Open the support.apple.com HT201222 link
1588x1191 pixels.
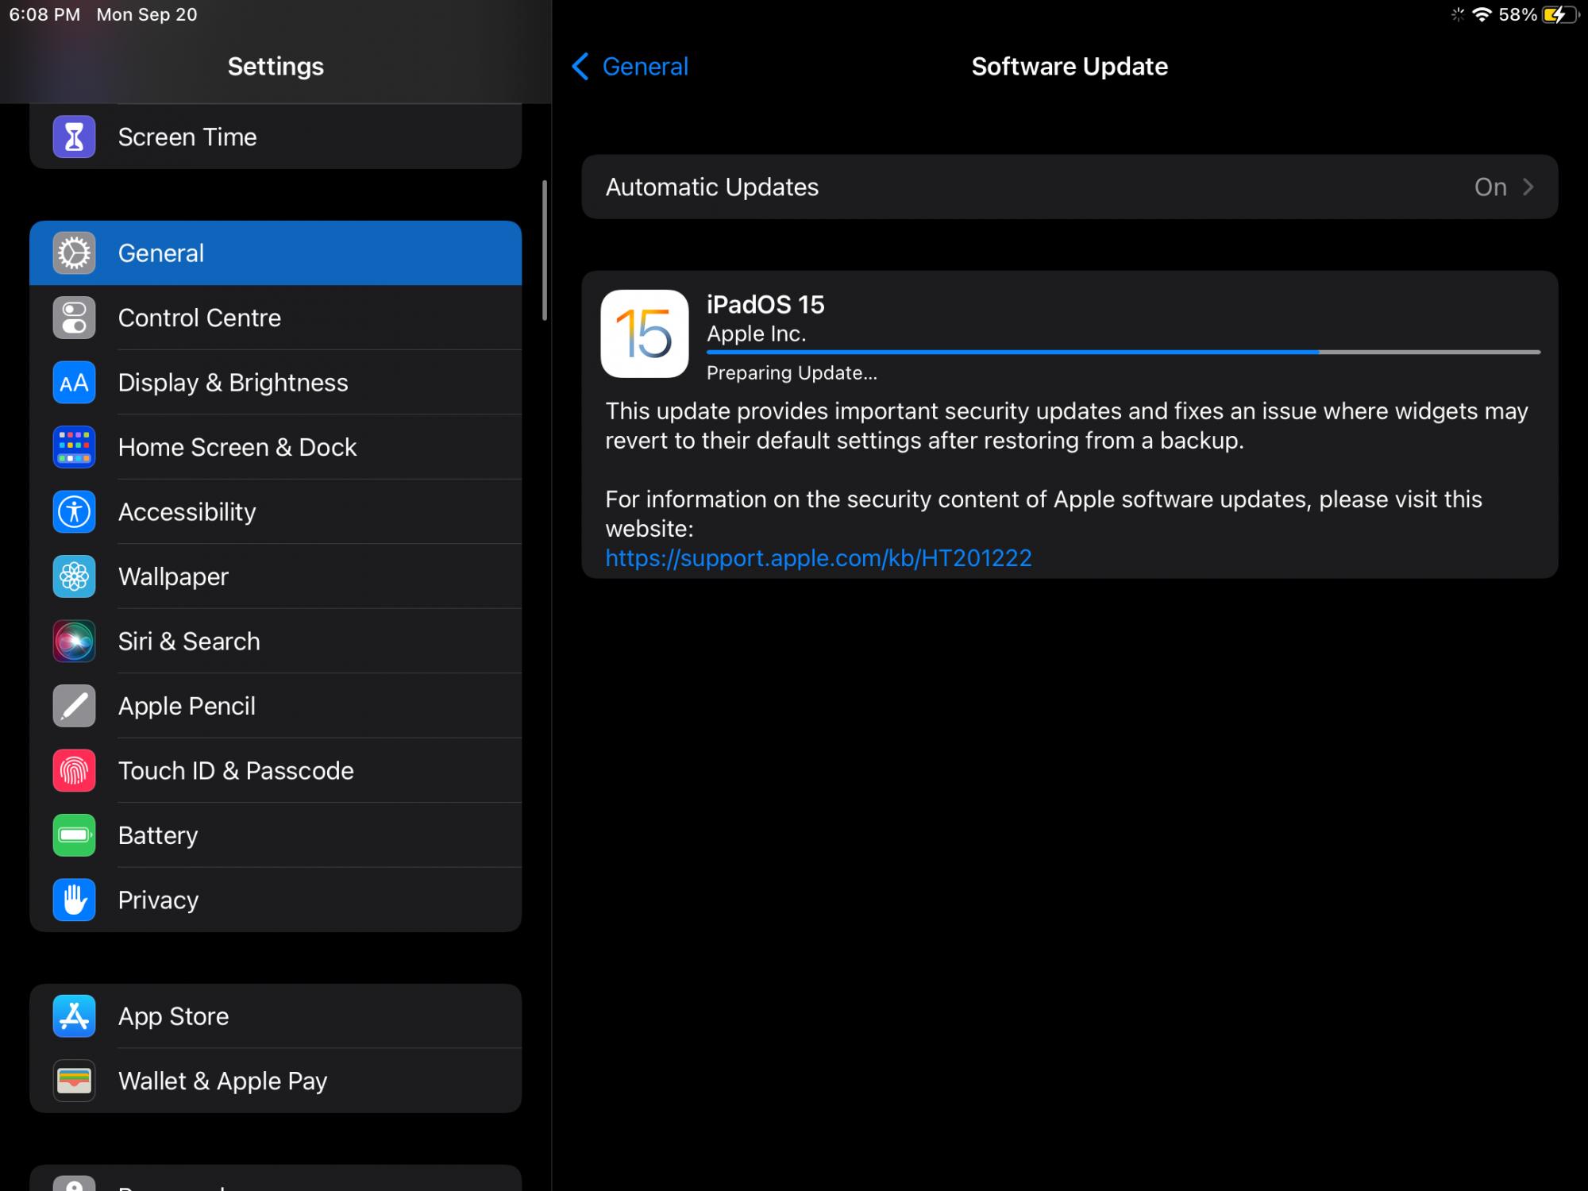(819, 558)
